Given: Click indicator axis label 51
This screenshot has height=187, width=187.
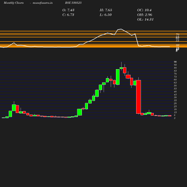Looking at the screenshot, I should click(x=178, y=41).
